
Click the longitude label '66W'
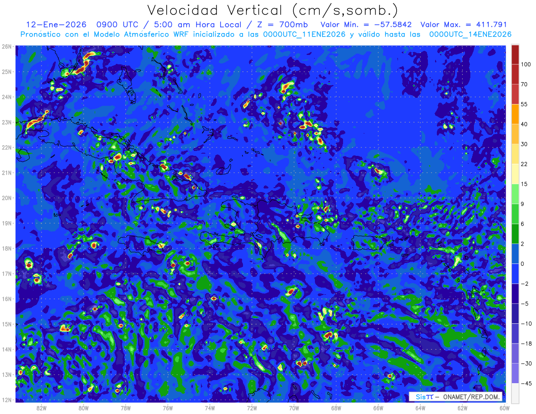click(378, 408)
